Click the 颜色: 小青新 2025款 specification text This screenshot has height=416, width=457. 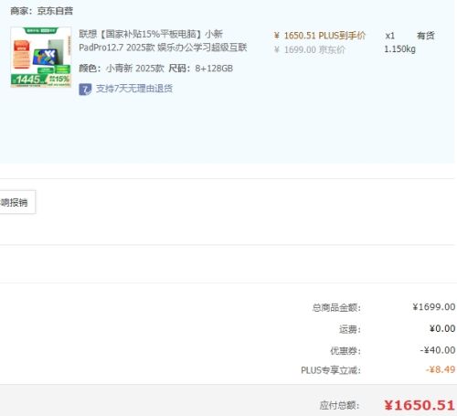[122, 69]
